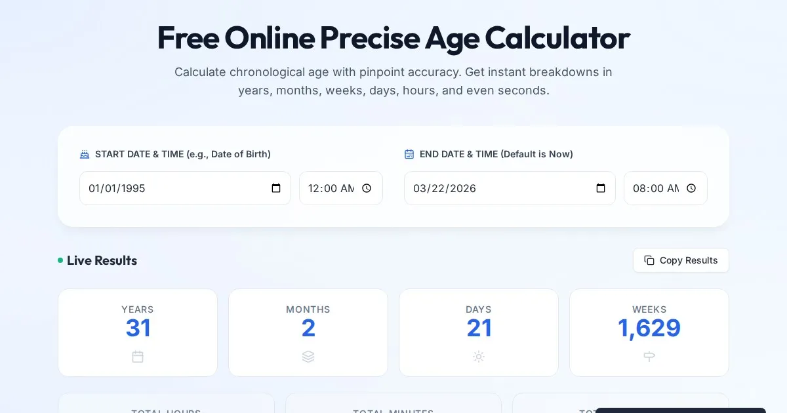The height and width of the screenshot is (413, 787).
Task: Open the end time clock picker icon
Action: [691, 188]
